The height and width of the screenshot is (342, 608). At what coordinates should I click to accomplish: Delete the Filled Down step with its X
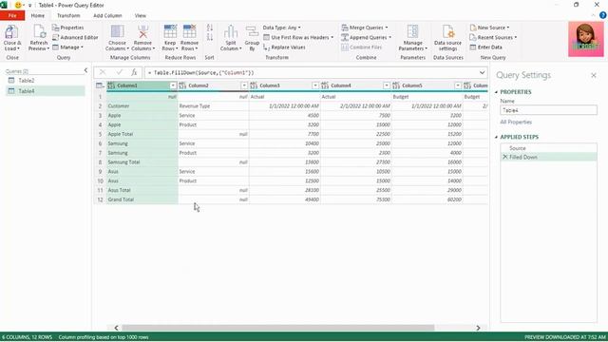[x=504, y=157]
